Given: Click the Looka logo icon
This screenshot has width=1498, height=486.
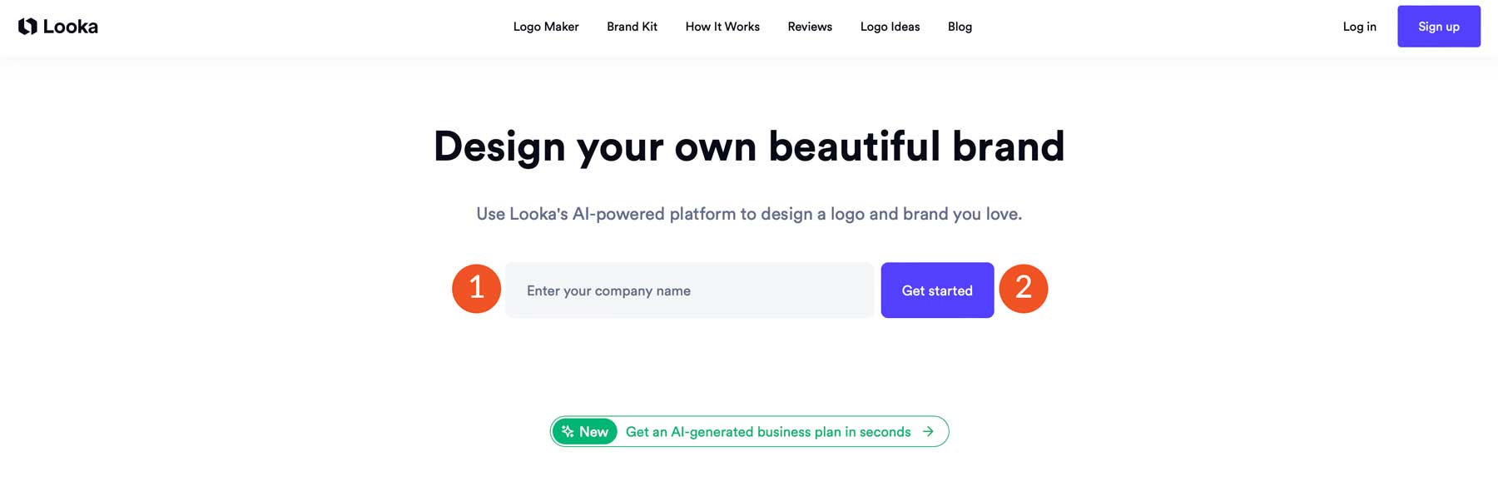Looking at the screenshot, I should coord(30,26).
